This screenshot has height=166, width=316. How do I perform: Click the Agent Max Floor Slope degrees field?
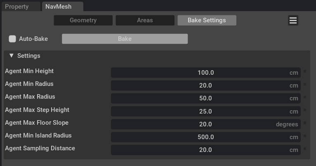tap(205, 124)
